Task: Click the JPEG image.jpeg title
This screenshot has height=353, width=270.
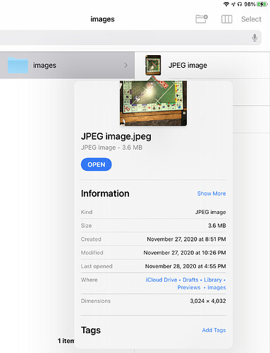Action: 116,136
